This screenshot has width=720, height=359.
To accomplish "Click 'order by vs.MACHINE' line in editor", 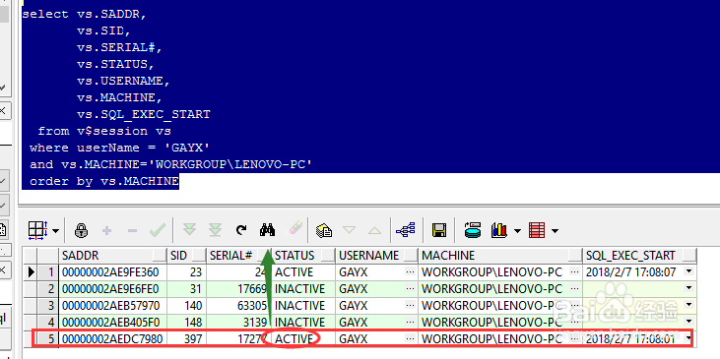I will pyautogui.click(x=104, y=181).
